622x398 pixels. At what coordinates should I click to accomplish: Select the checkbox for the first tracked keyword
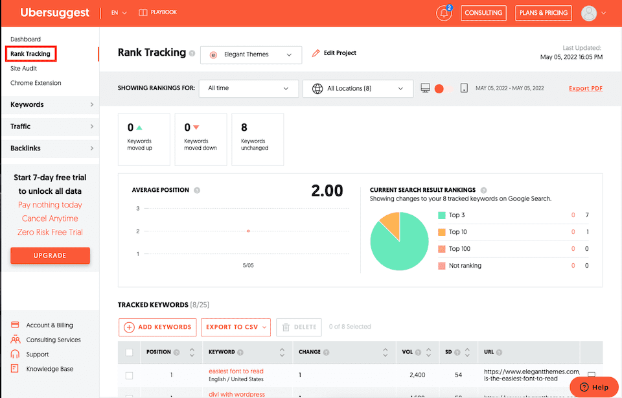[x=129, y=375]
